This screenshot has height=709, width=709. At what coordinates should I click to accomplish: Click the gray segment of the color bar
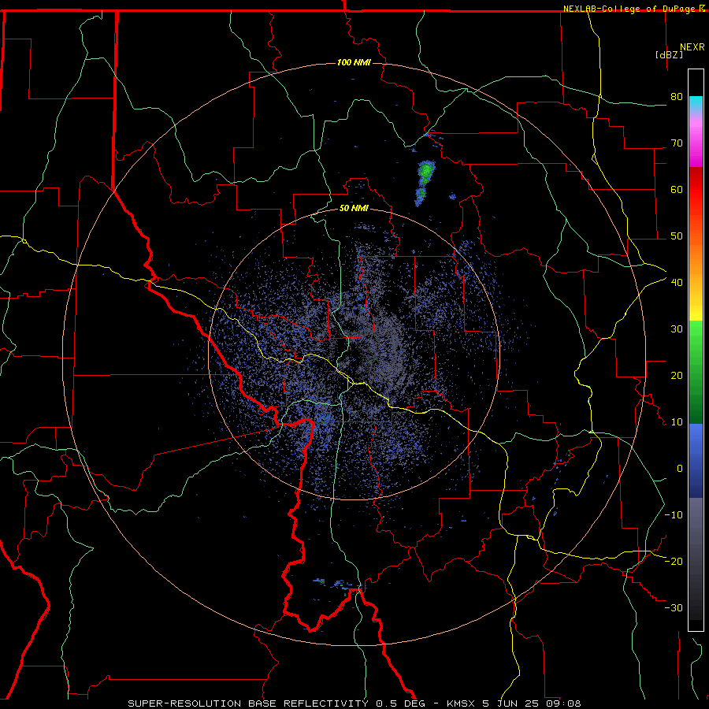point(696,559)
